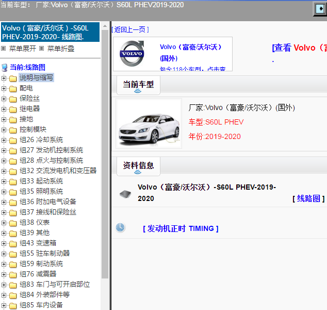Image resolution: width=327 pixels, height=310 pixels.
Task: Click the left panel vertical scrollbar thumb
Action: (x=105, y=154)
